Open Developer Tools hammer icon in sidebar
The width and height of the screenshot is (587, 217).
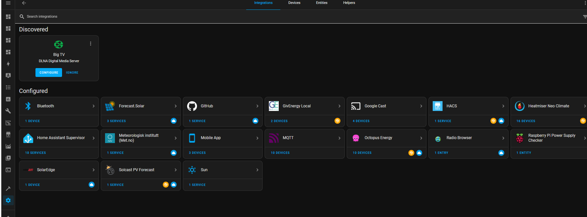[8, 189]
